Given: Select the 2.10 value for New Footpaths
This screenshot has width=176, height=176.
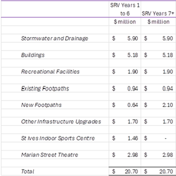Looking at the screenshot, I should 168,105.
